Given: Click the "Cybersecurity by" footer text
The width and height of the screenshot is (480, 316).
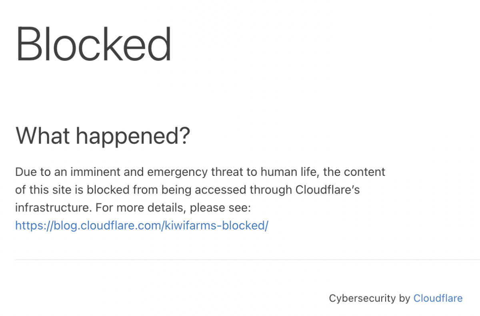Looking at the screenshot, I should click(369, 298).
